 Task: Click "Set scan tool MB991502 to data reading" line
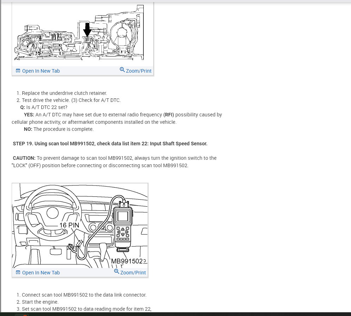(x=87, y=309)
